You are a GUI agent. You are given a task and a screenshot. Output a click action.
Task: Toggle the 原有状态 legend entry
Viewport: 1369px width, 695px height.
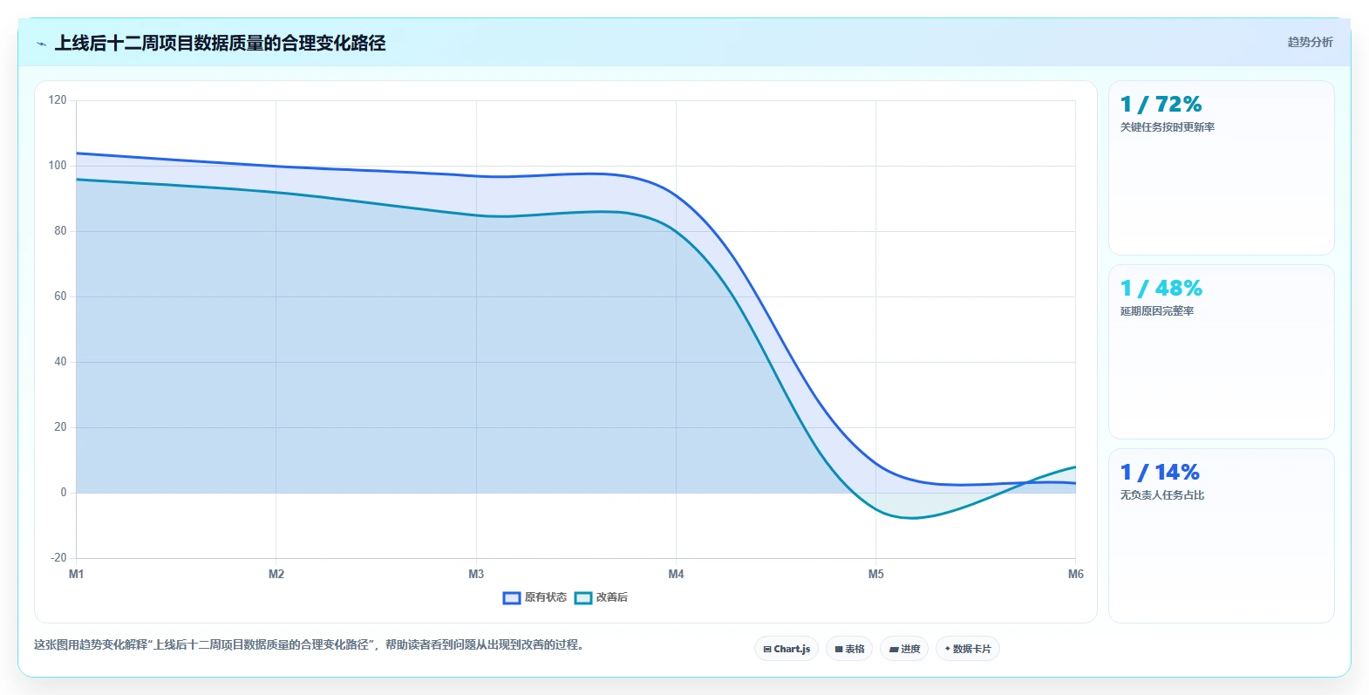tap(535, 597)
